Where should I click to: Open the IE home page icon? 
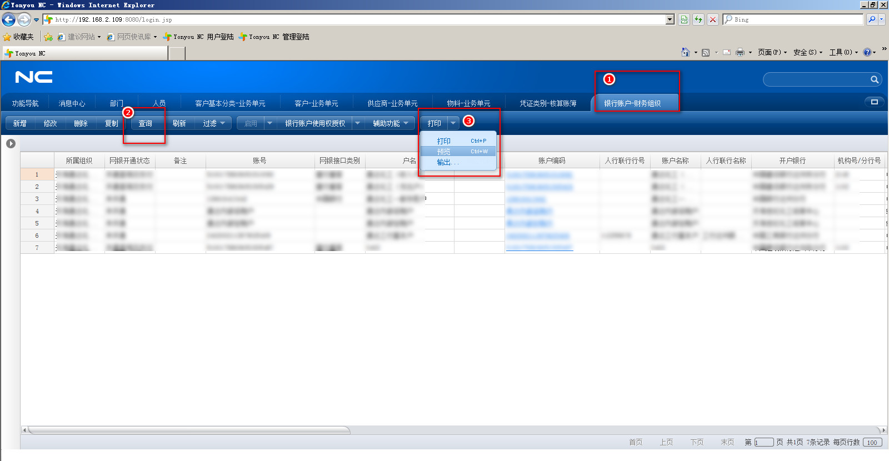pyautogui.click(x=686, y=52)
